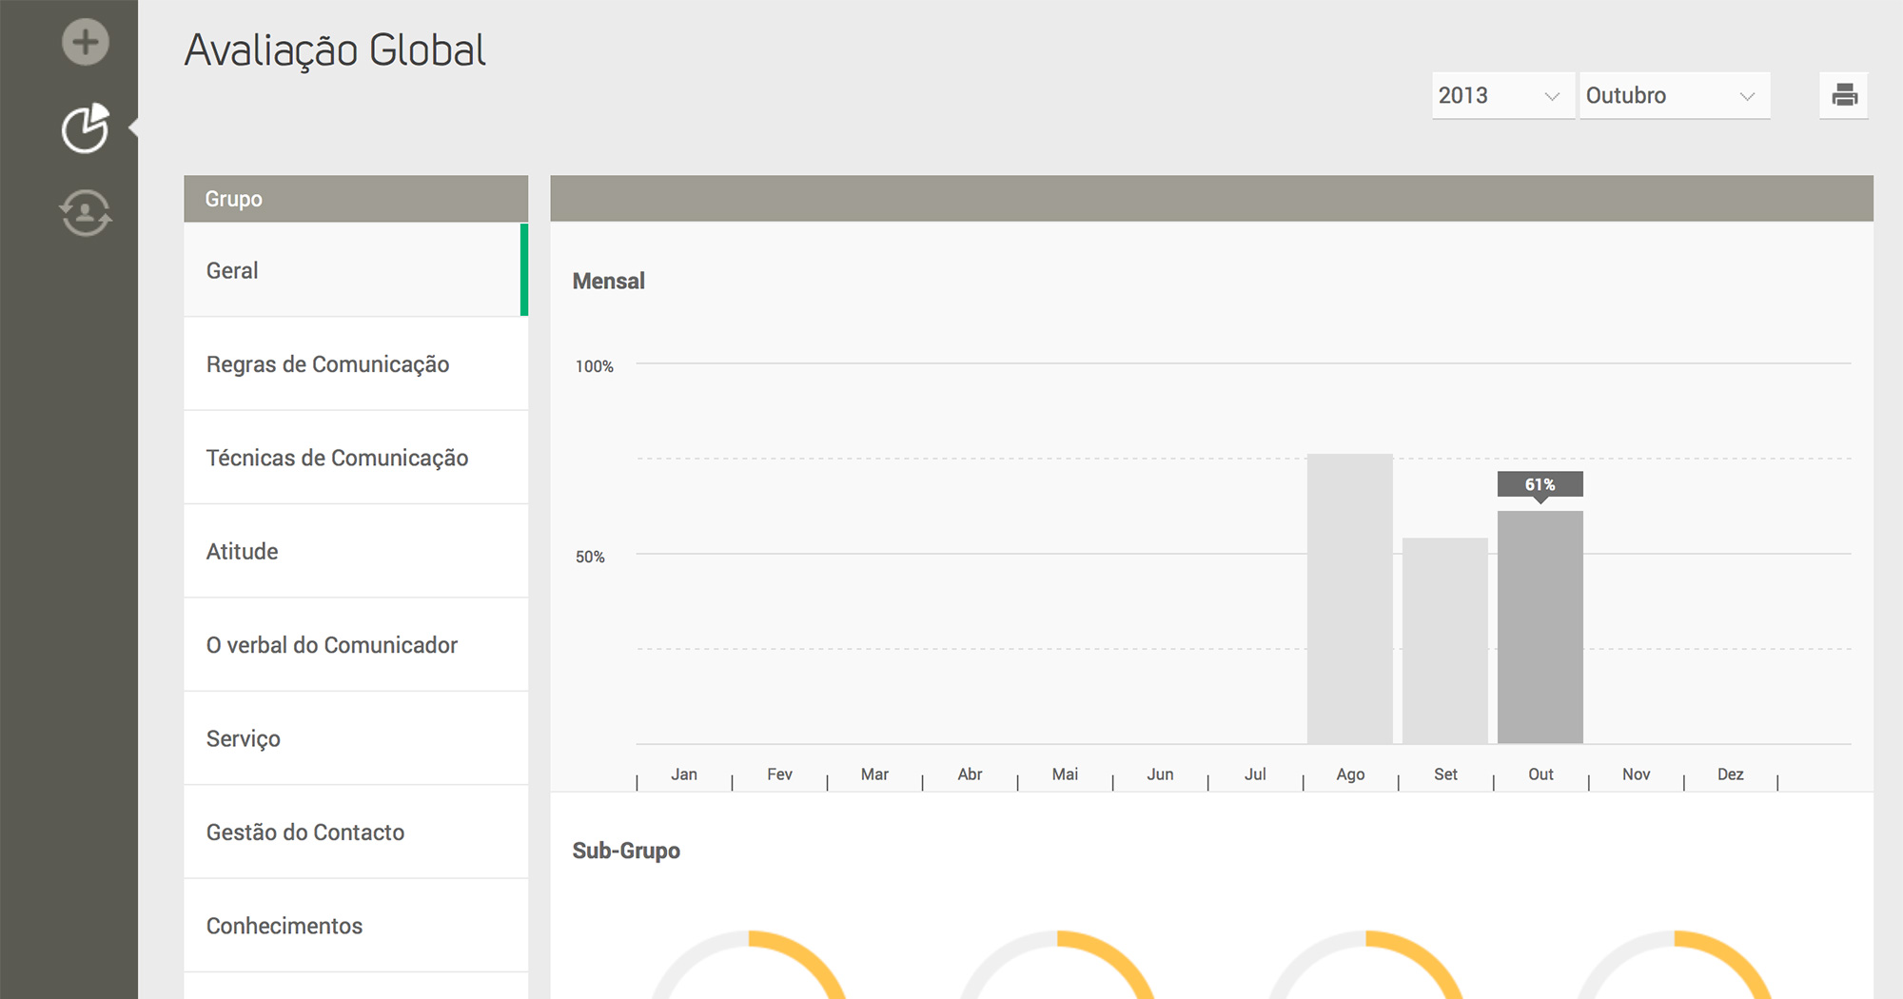Viewport: 1903px width, 999px height.
Task: Click the Out axis label
Action: coord(1540,774)
